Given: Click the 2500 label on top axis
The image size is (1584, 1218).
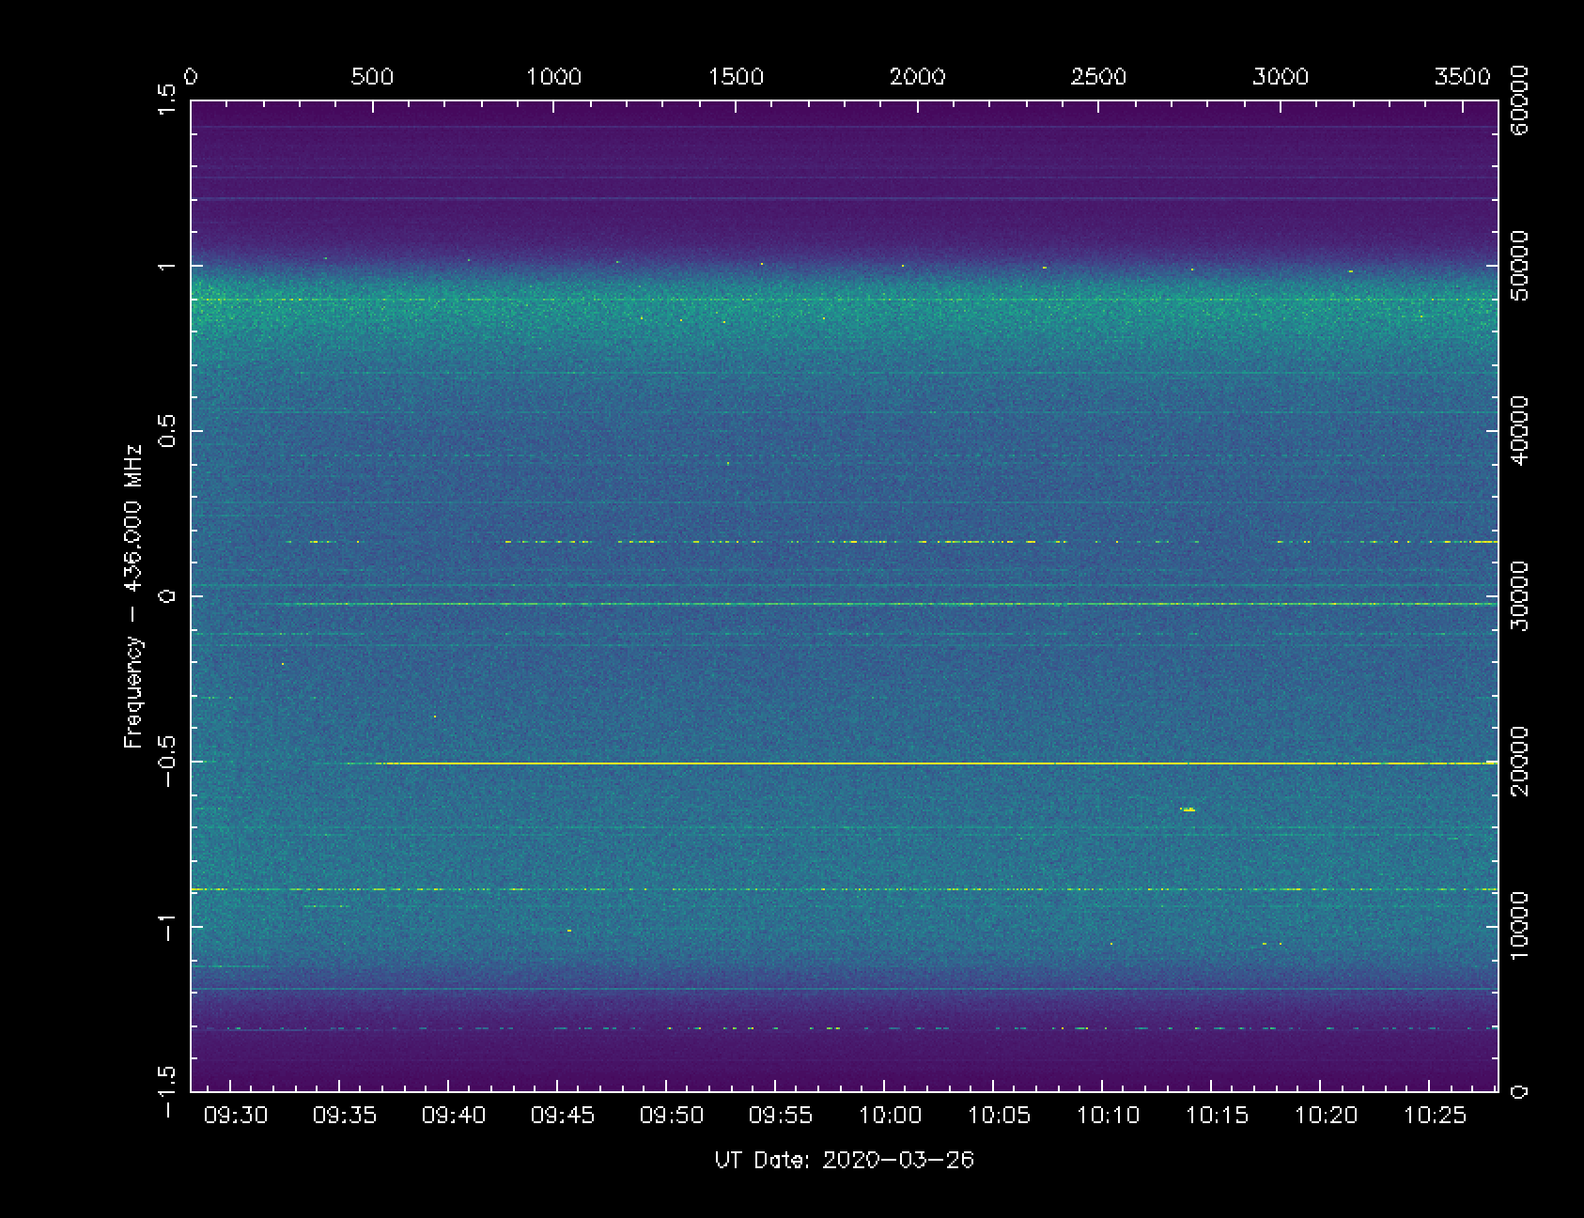Looking at the screenshot, I should pos(1098,77).
